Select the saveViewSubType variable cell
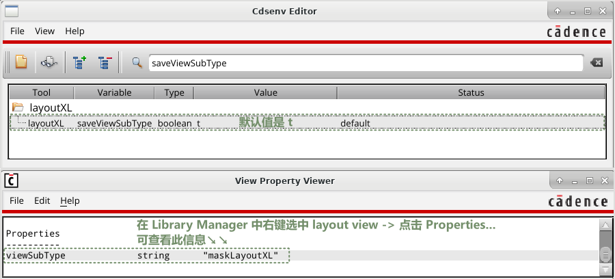Screen dimensions: 615x279 pyautogui.click(x=114, y=123)
